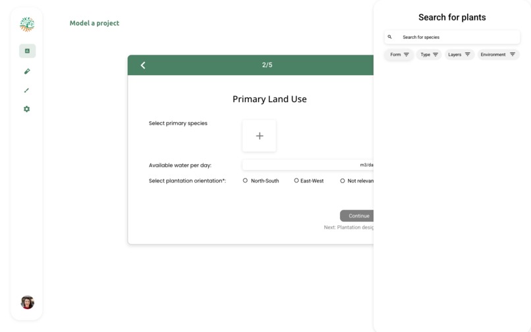
Task: Click the 2/5 step indicator text
Action: pyautogui.click(x=267, y=65)
